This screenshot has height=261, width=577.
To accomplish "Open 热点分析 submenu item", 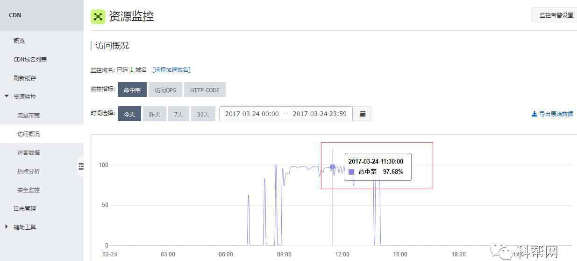I will pos(28,172).
